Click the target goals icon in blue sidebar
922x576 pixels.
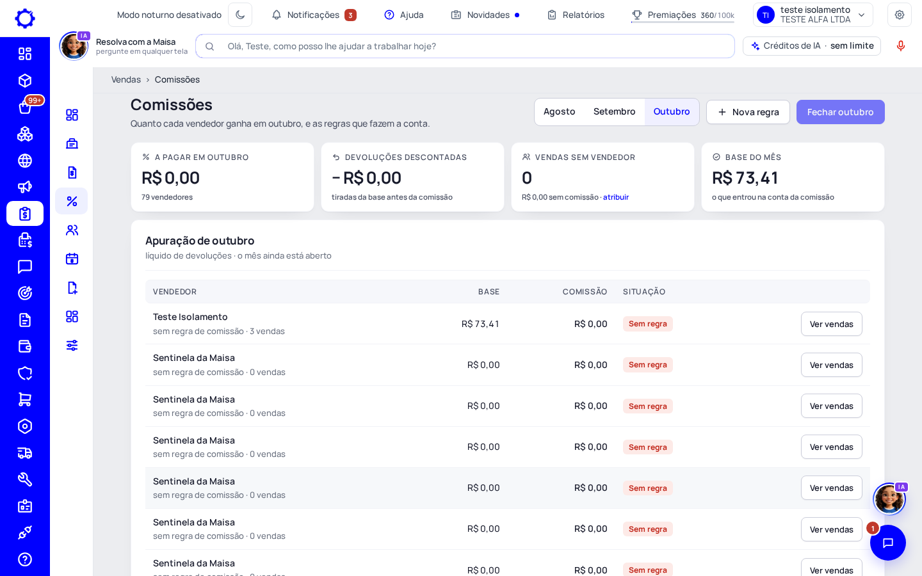pos(25,293)
